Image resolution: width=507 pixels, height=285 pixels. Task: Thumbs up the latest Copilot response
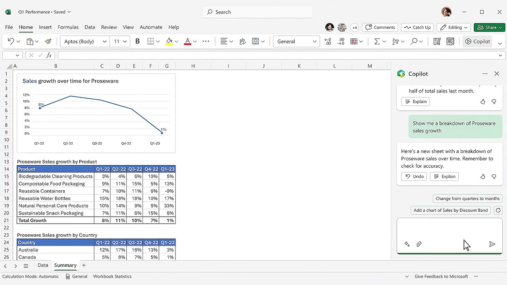coord(482,177)
